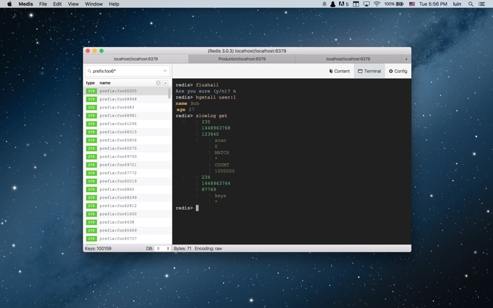This screenshot has width=493, height=308.
Task: Change the DB number stepper
Action: coord(168,249)
